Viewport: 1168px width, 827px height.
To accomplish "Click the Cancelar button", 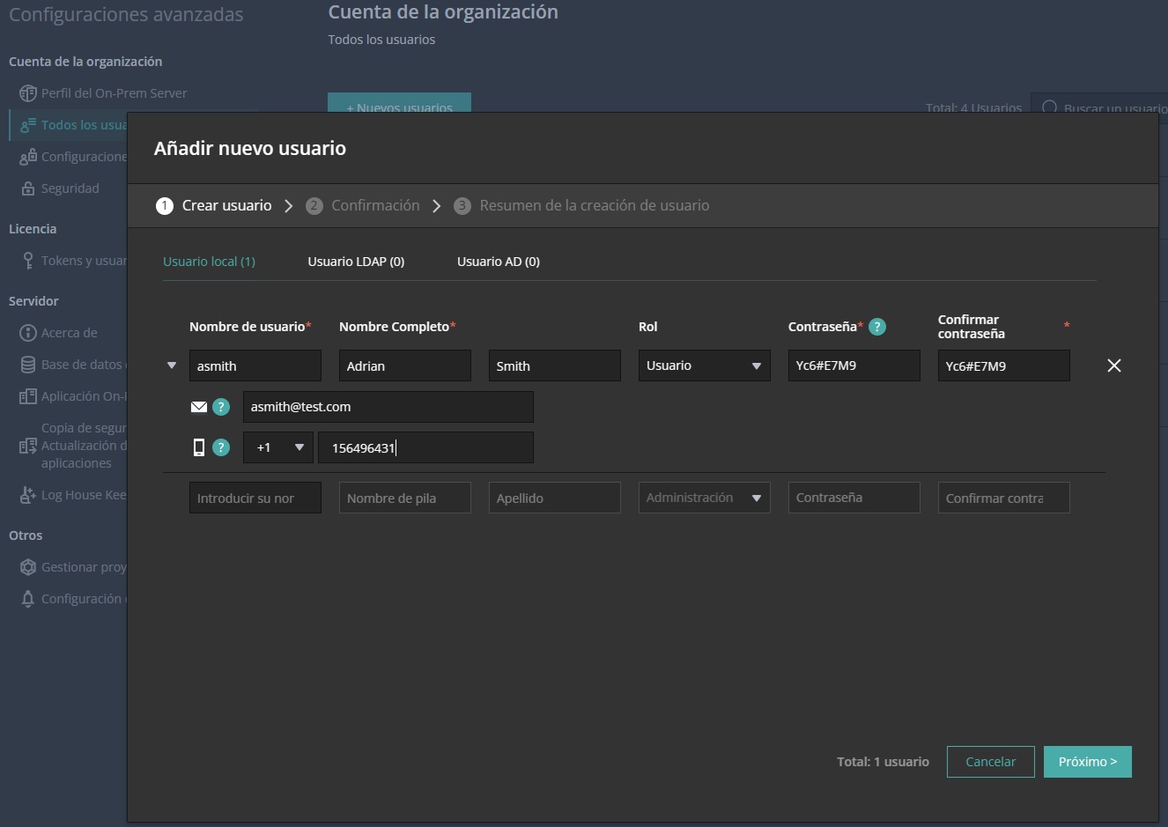I will [x=991, y=762].
